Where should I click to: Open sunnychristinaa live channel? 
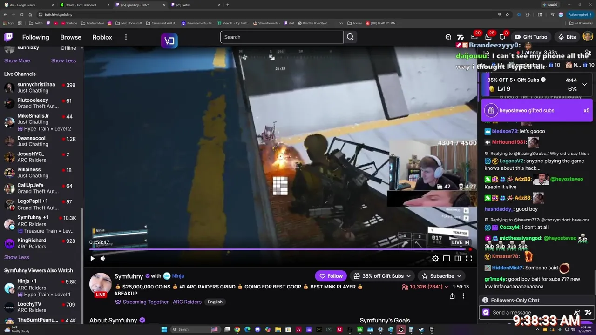pyautogui.click(x=41, y=87)
